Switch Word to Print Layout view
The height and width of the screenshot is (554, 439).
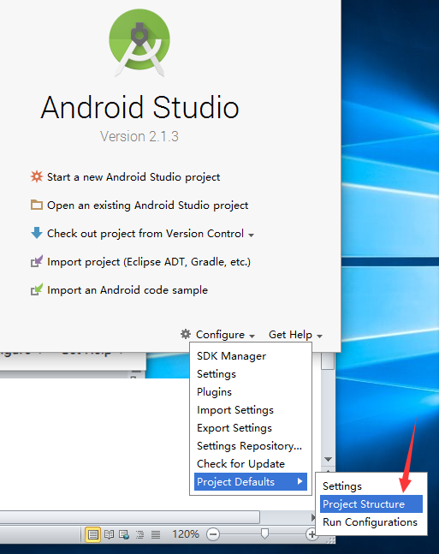tap(93, 534)
